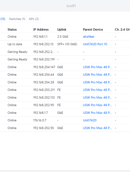Image resolution: width=130 pixels, height=176 pixels.
Task: Open the All devices (13) tab
Action: [3, 19]
